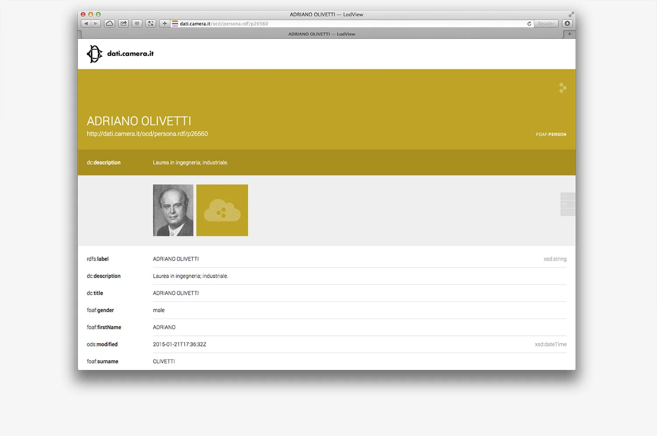The width and height of the screenshot is (657, 436).
Task: Open the cloud linked-data tile
Action: coord(222,210)
